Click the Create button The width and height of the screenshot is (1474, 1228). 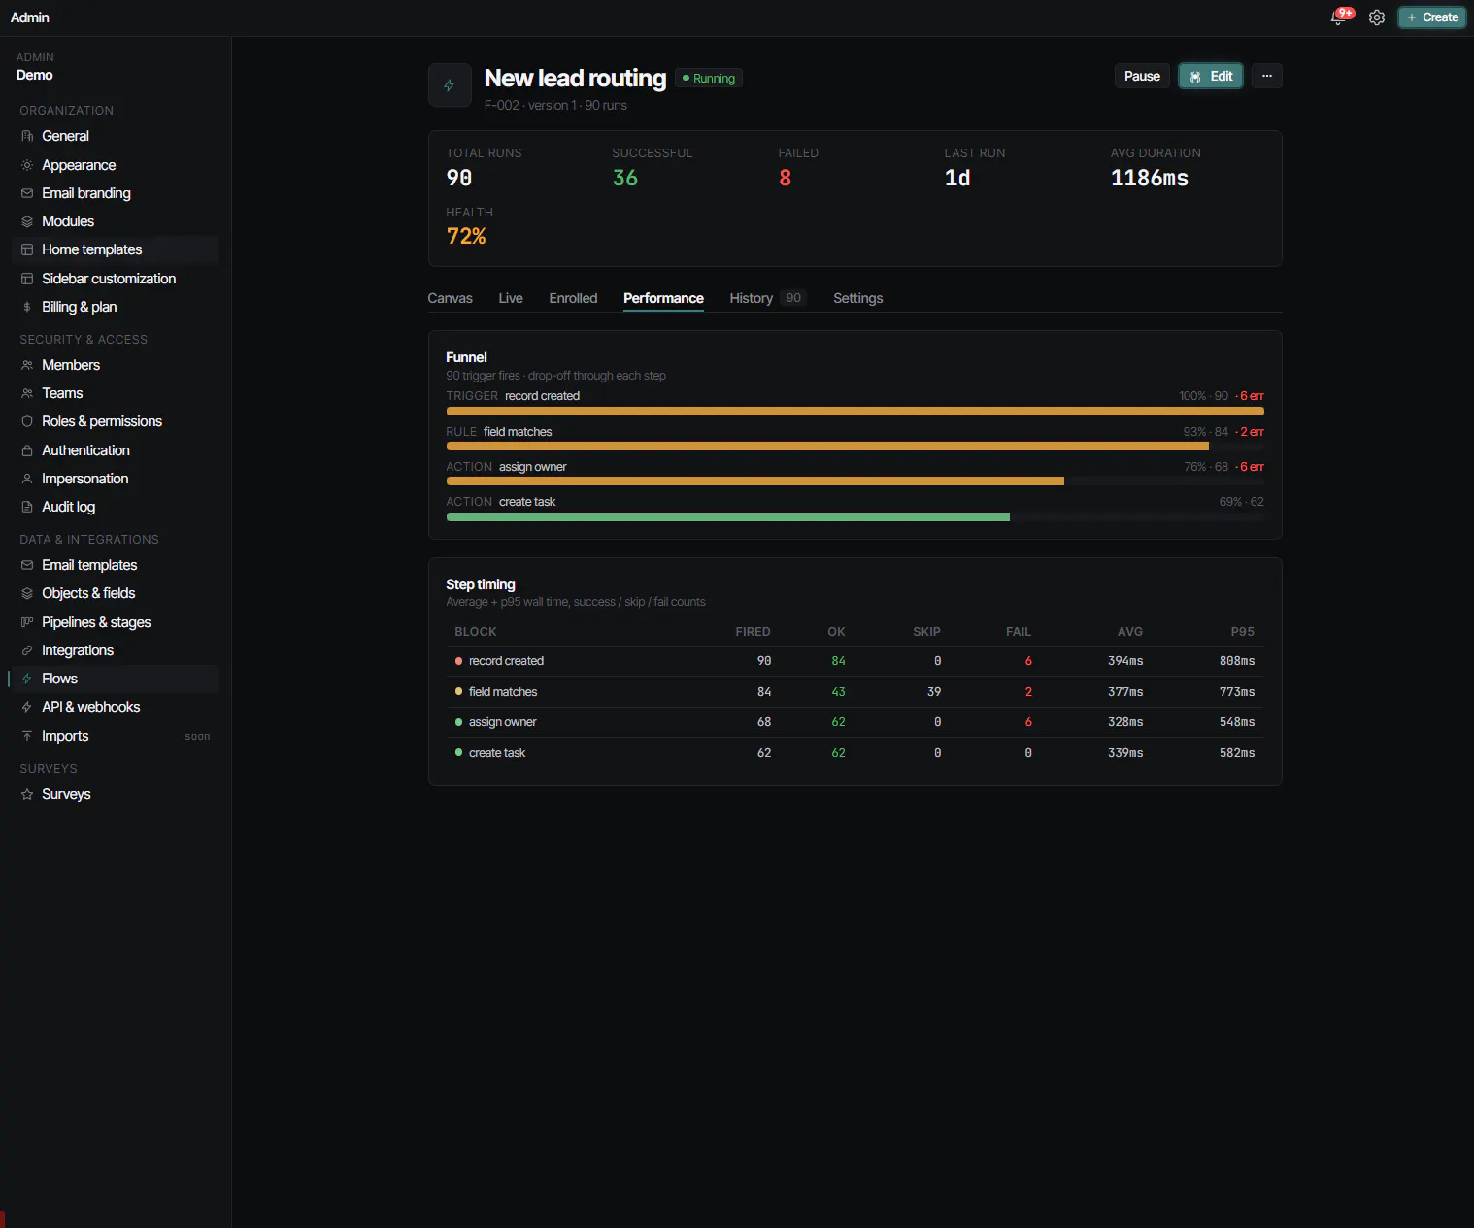1432,17
